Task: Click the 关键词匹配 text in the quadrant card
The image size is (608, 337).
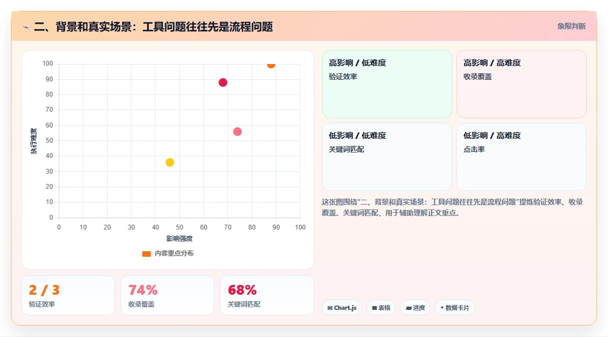Action: [x=346, y=149]
